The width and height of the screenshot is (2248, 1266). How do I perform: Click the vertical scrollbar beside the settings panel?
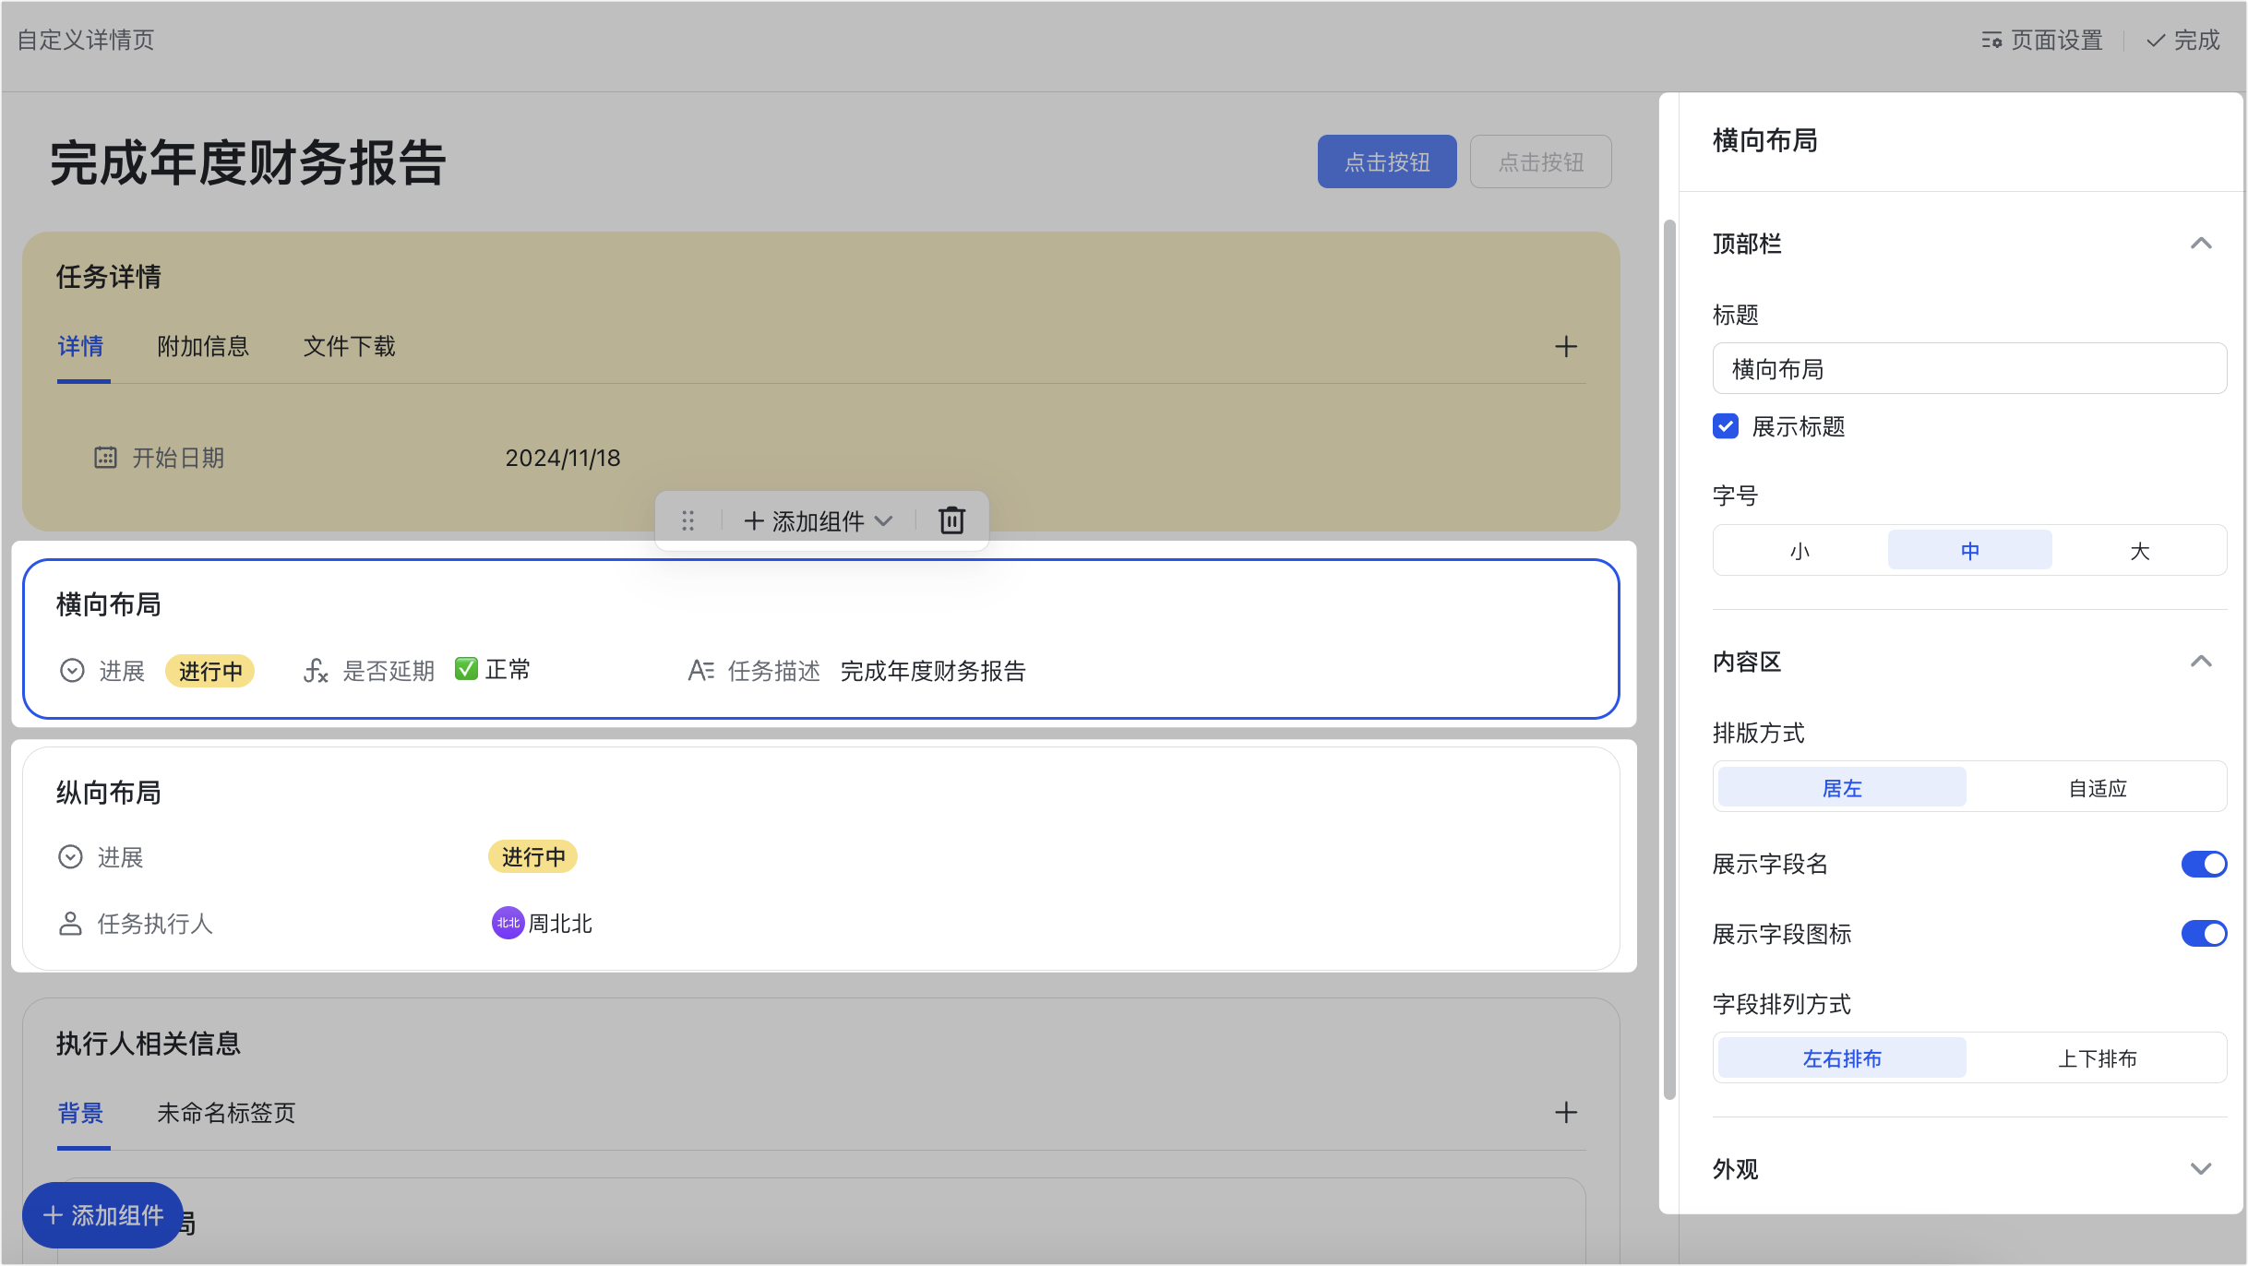1669,660
